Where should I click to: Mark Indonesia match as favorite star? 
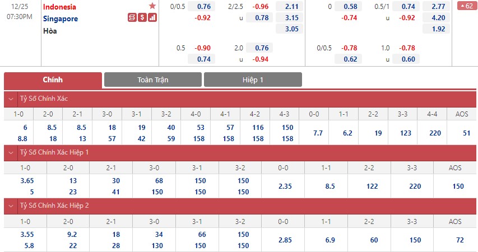click(152, 6)
